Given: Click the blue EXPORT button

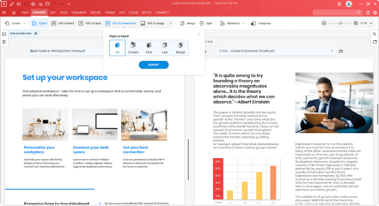Looking at the screenshot, I should click(154, 65).
